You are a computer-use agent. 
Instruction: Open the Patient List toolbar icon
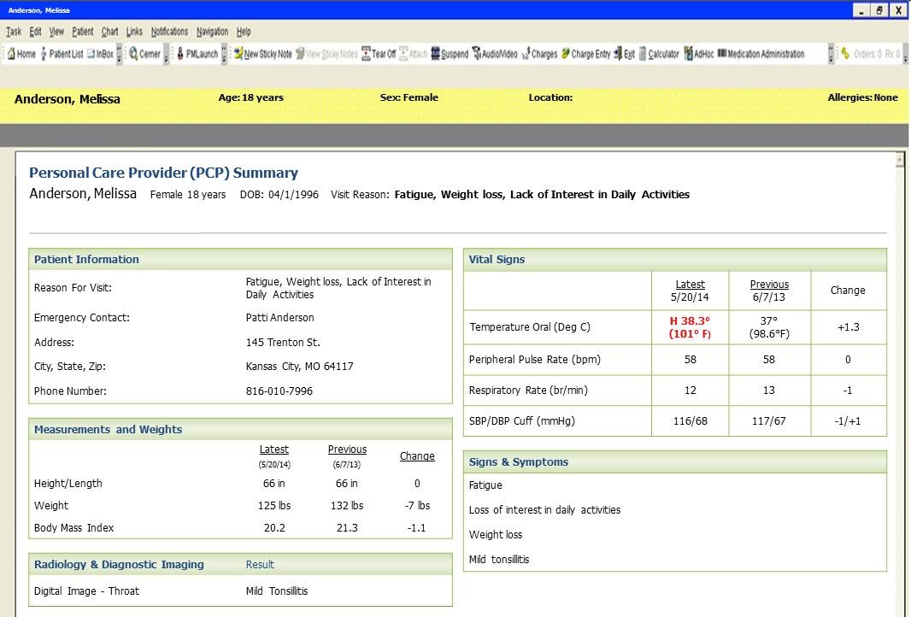(x=62, y=54)
